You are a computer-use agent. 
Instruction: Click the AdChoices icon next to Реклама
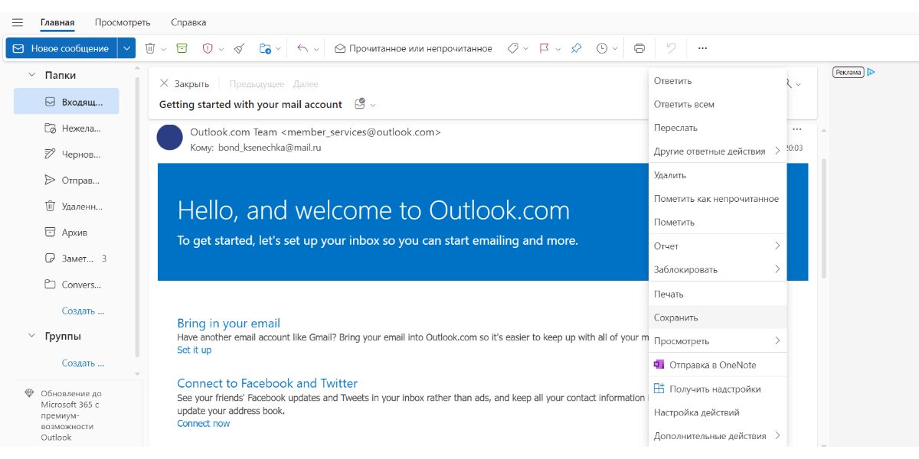(872, 72)
